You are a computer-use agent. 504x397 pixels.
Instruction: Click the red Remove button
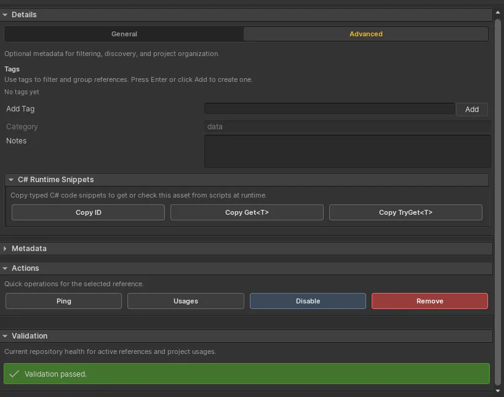(x=430, y=301)
